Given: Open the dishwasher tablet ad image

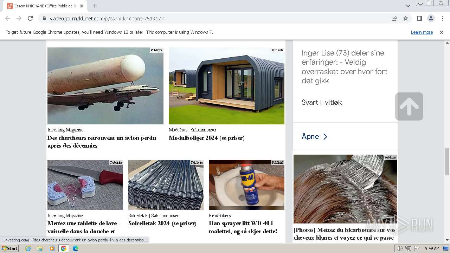Looking at the screenshot, I should click(x=85, y=185).
